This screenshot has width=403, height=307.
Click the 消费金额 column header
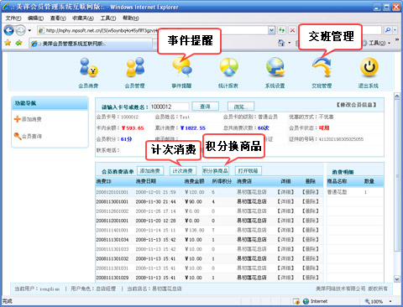tap(194, 181)
